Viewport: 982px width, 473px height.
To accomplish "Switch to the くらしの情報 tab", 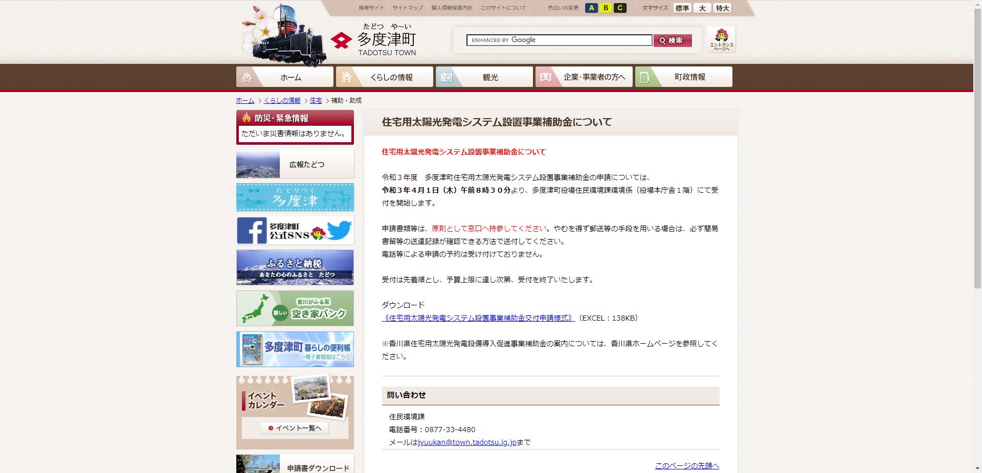I will (x=385, y=77).
